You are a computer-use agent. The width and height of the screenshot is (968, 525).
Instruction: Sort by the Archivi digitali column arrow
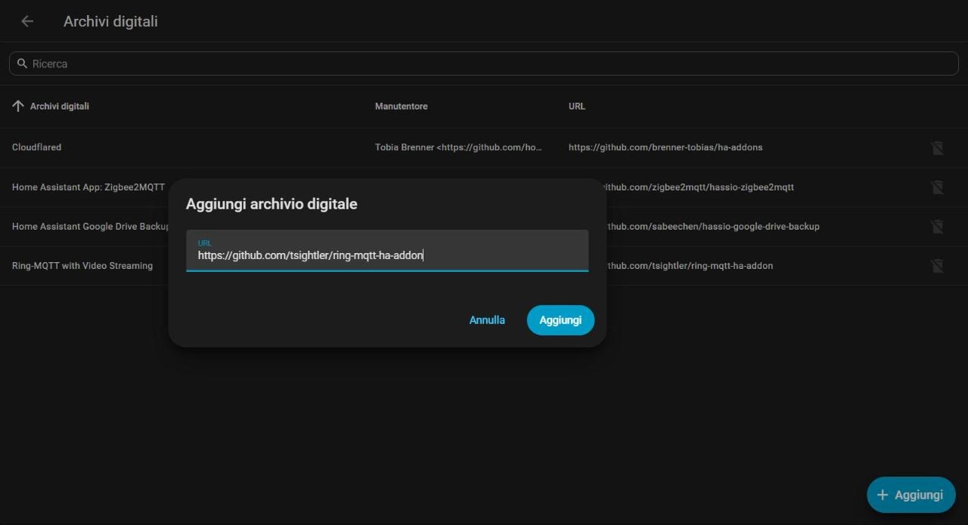pos(18,106)
